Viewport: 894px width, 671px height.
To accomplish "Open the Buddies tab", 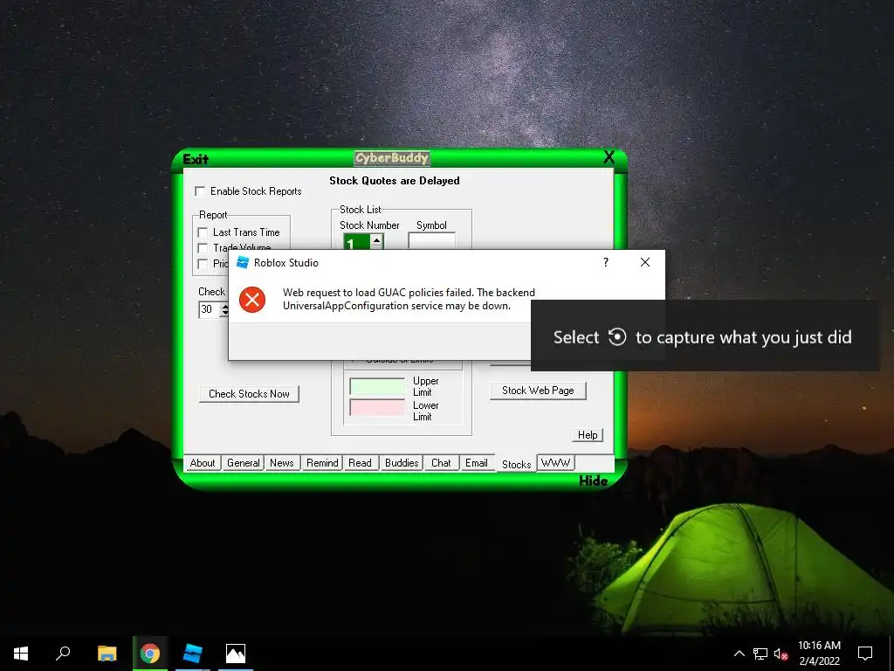I will pos(402,463).
